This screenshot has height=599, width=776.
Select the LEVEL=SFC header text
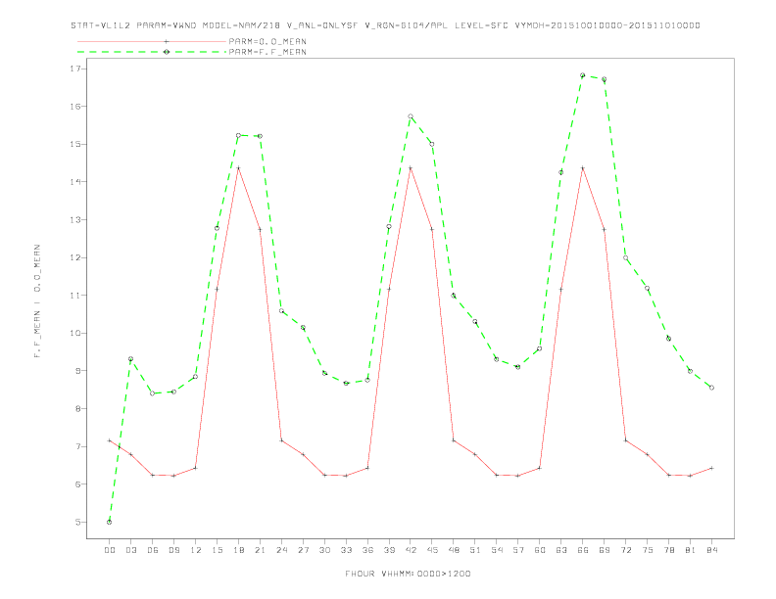[x=481, y=25]
